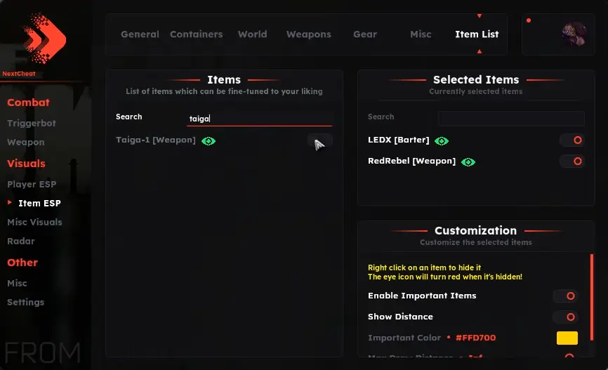Image resolution: width=608 pixels, height=370 pixels.
Task: Click the eye icon beside Taiga-1 [Weapon]
Action: click(x=209, y=141)
